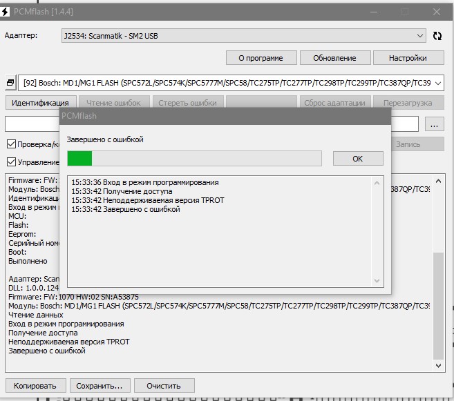Click the green progress bar in the dialog
454x401 pixels.
pos(80,159)
